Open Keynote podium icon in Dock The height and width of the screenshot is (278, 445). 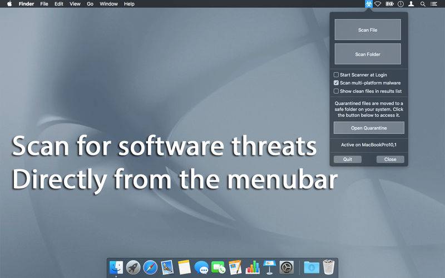(x=269, y=267)
